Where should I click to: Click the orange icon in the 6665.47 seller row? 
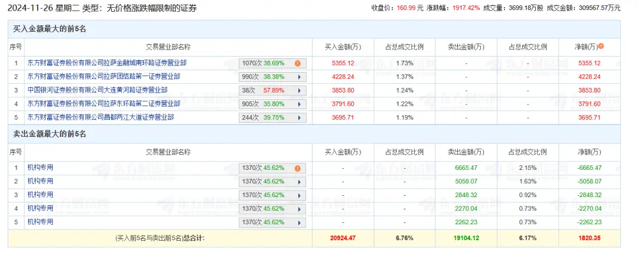(x=297, y=168)
